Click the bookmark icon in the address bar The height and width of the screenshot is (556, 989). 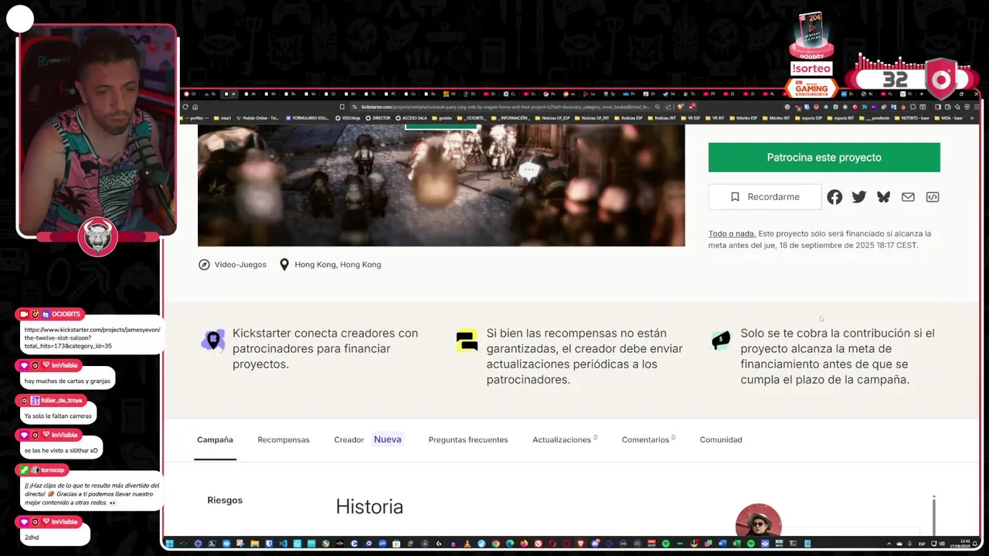[342, 107]
